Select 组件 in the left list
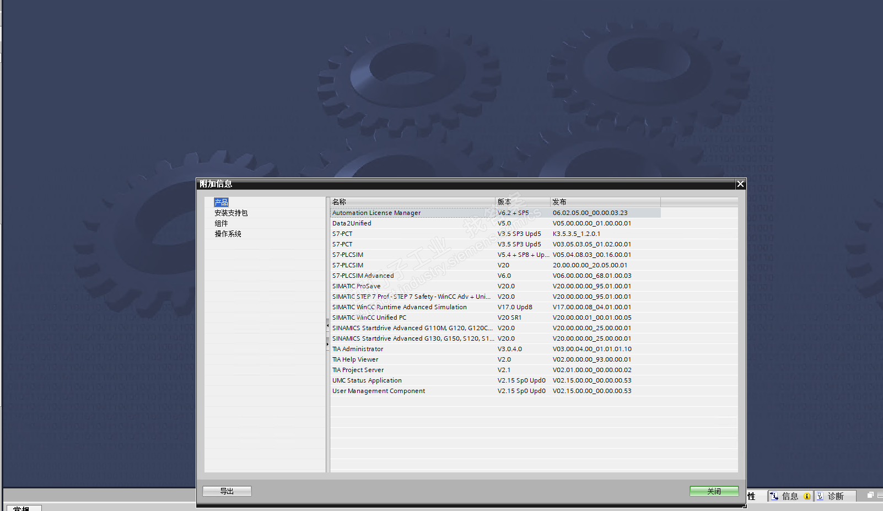The image size is (883, 511). point(221,223)
